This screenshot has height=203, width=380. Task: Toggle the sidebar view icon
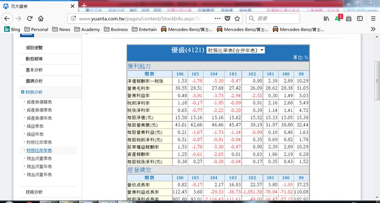(x=360, y=18)
